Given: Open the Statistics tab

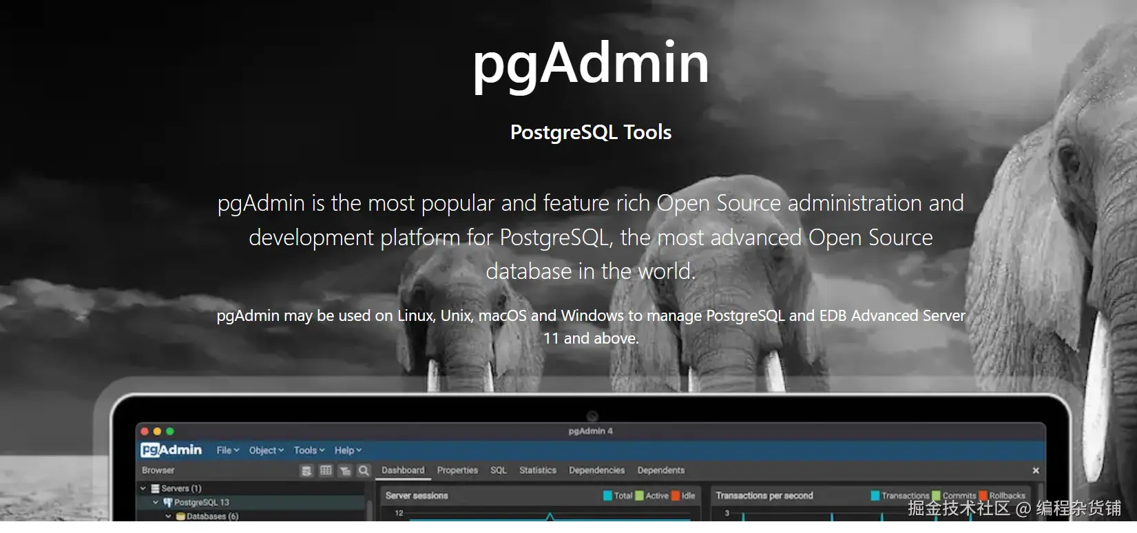Looking at the screenshot, I should (538, 470).
